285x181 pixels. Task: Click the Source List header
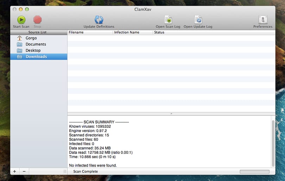pos(39,32)
